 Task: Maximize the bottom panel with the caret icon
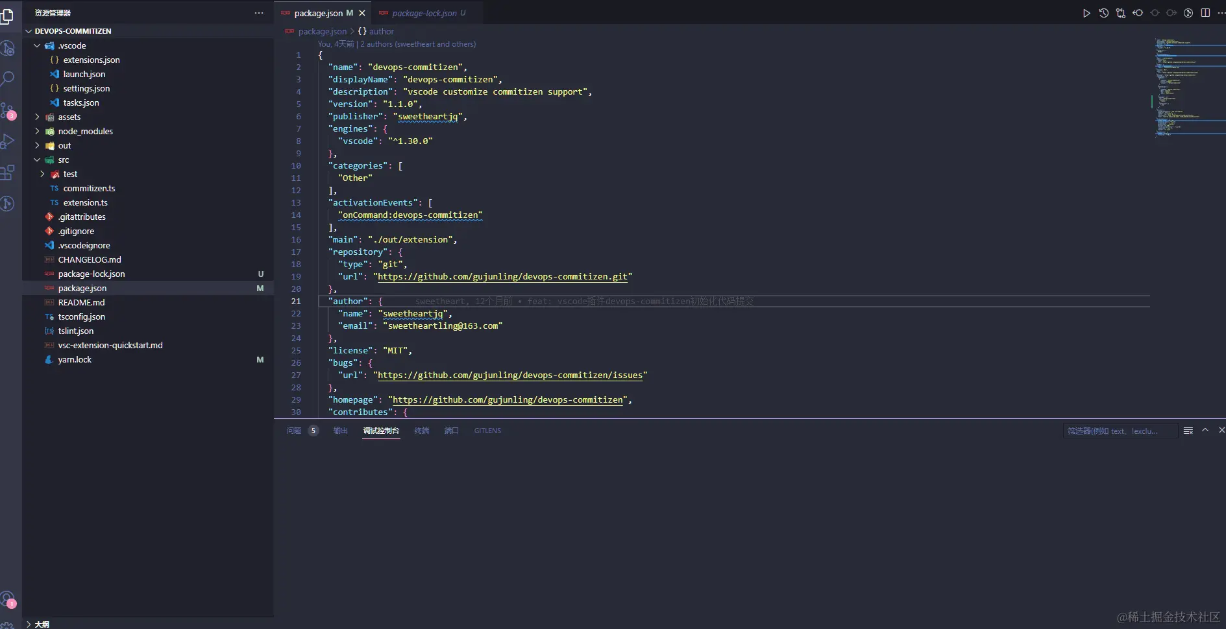click(1205, 430)
